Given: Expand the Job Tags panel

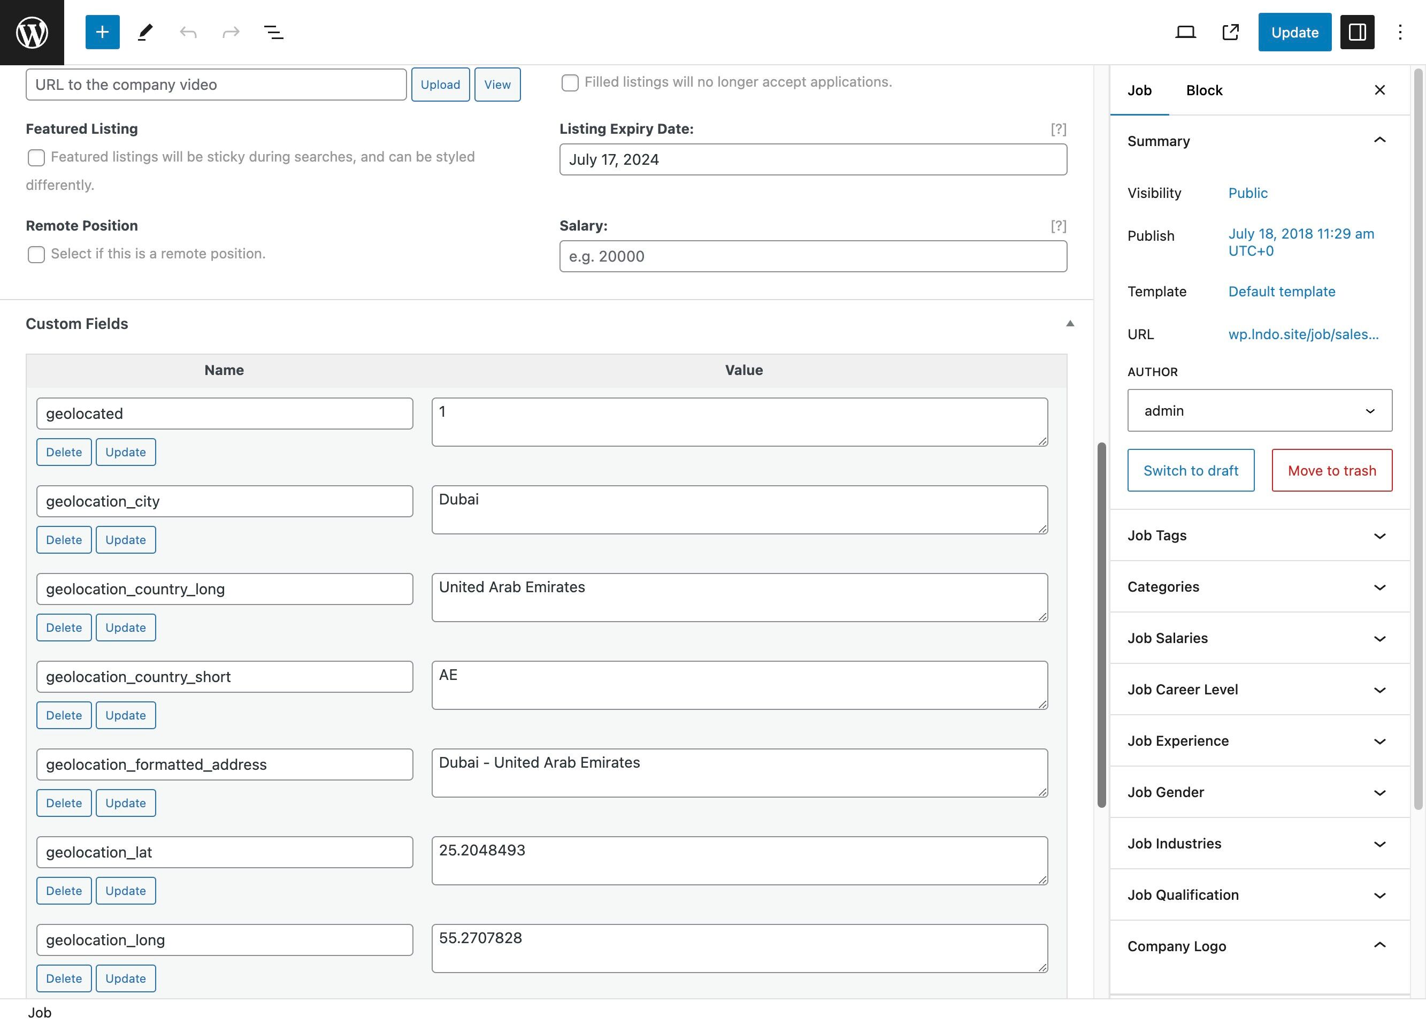Looking at the screenshot, I should (1259, 536).
